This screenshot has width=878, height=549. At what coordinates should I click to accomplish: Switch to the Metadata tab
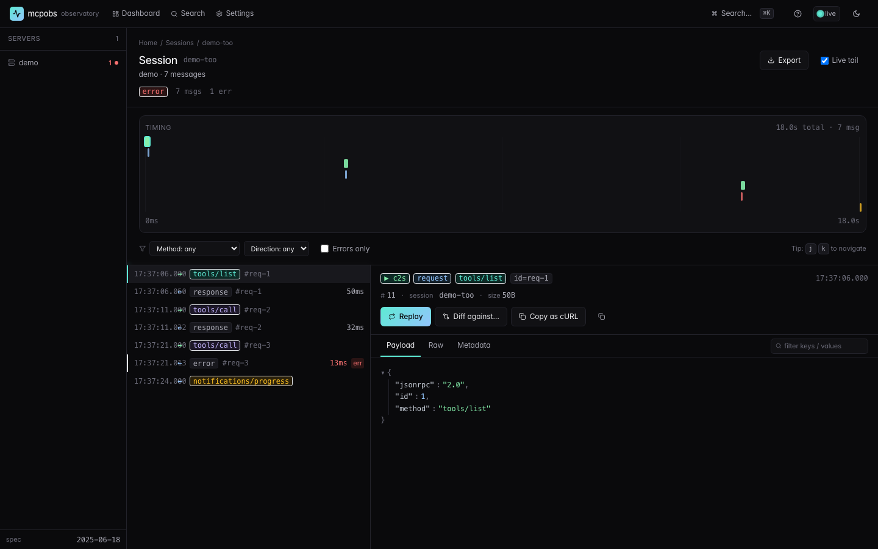pyautogui.click(x=474, y=345)
